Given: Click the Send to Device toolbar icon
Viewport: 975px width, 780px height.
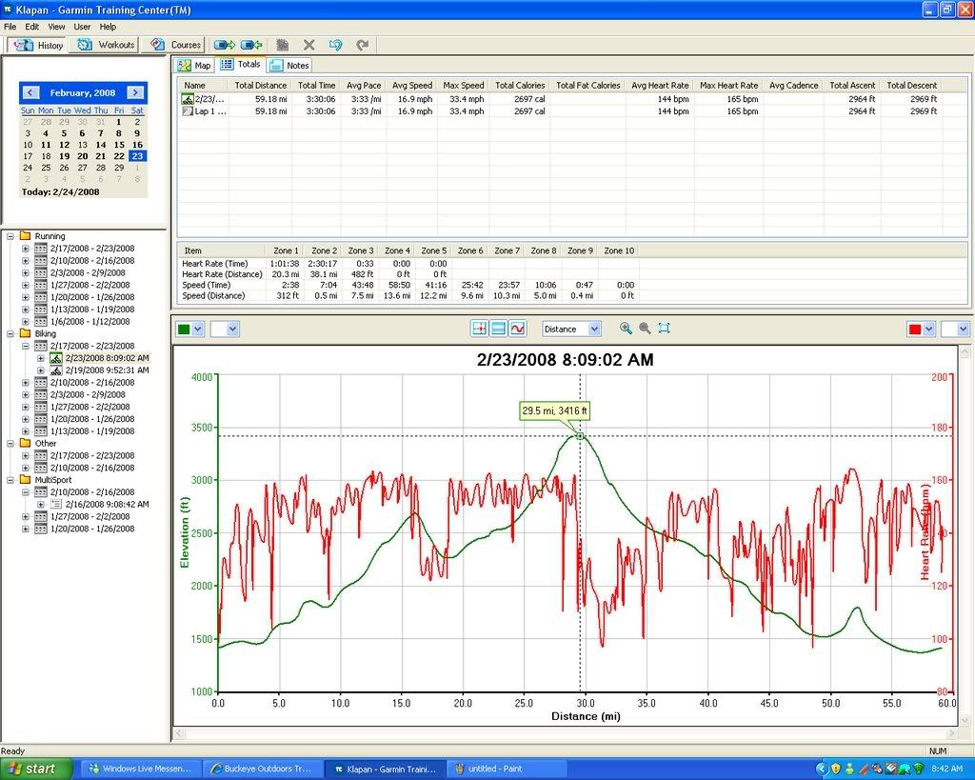Looking at the screenshot, I should coord(225,45).
